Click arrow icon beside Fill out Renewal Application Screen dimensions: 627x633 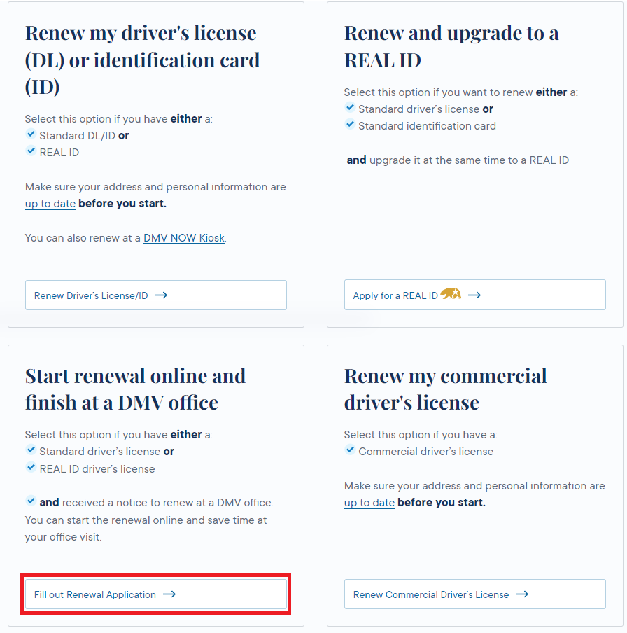(169, 594)
